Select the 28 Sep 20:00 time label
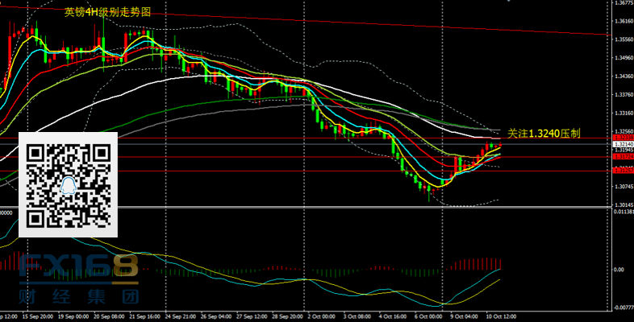The height and width of the screenshot is (322, 634). pos(287,317)
